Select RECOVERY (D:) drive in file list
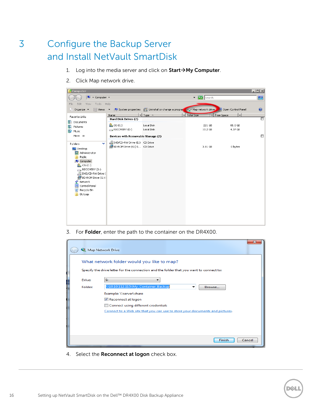The image size is (322, 417). coord(120,129)
